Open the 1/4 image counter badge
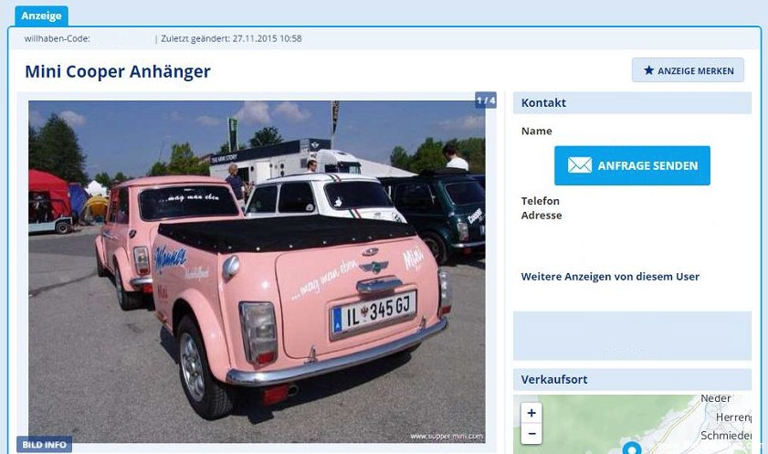 tap(486, 100)
